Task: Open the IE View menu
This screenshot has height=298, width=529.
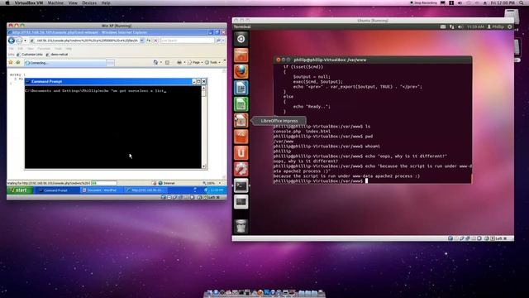Action: point(30,49)
